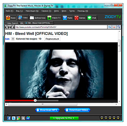Click the video progress slider knob
The width and height of the screenshot is (127, 126).
pos(35,101)
